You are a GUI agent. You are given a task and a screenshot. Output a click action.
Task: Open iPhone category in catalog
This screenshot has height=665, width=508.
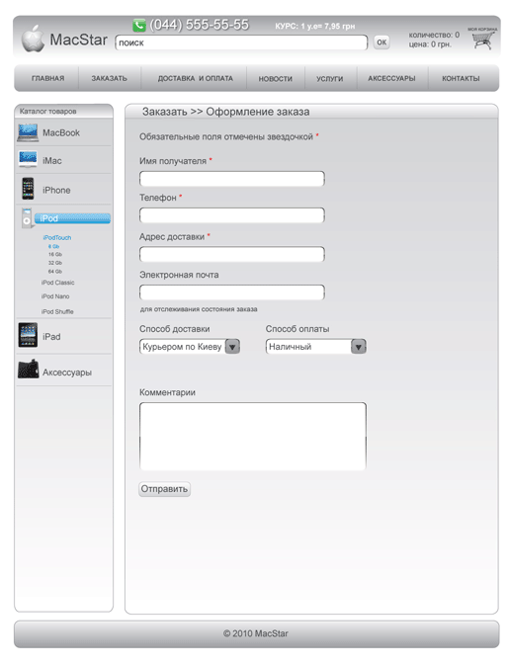click(x=56, y=190)
